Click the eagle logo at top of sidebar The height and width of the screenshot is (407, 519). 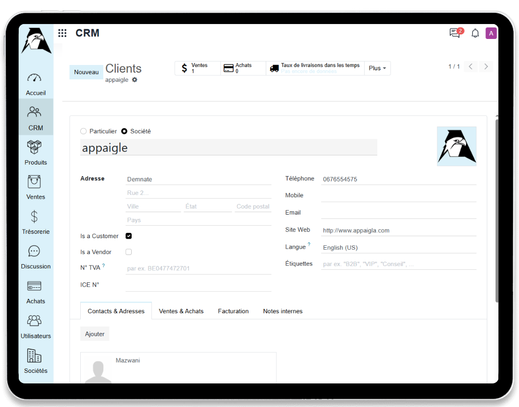37,40
